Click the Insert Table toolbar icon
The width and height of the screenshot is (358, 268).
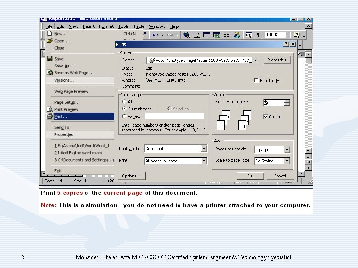coord(207,35)
